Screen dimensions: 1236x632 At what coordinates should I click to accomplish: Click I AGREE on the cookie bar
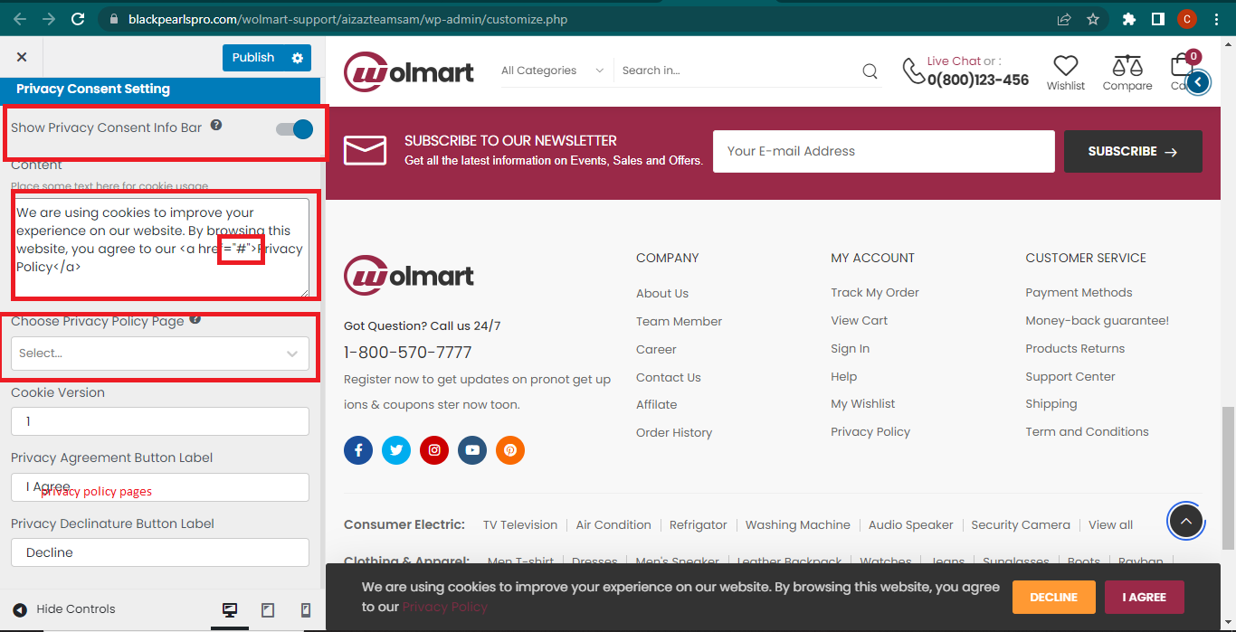pos(1145,597)
